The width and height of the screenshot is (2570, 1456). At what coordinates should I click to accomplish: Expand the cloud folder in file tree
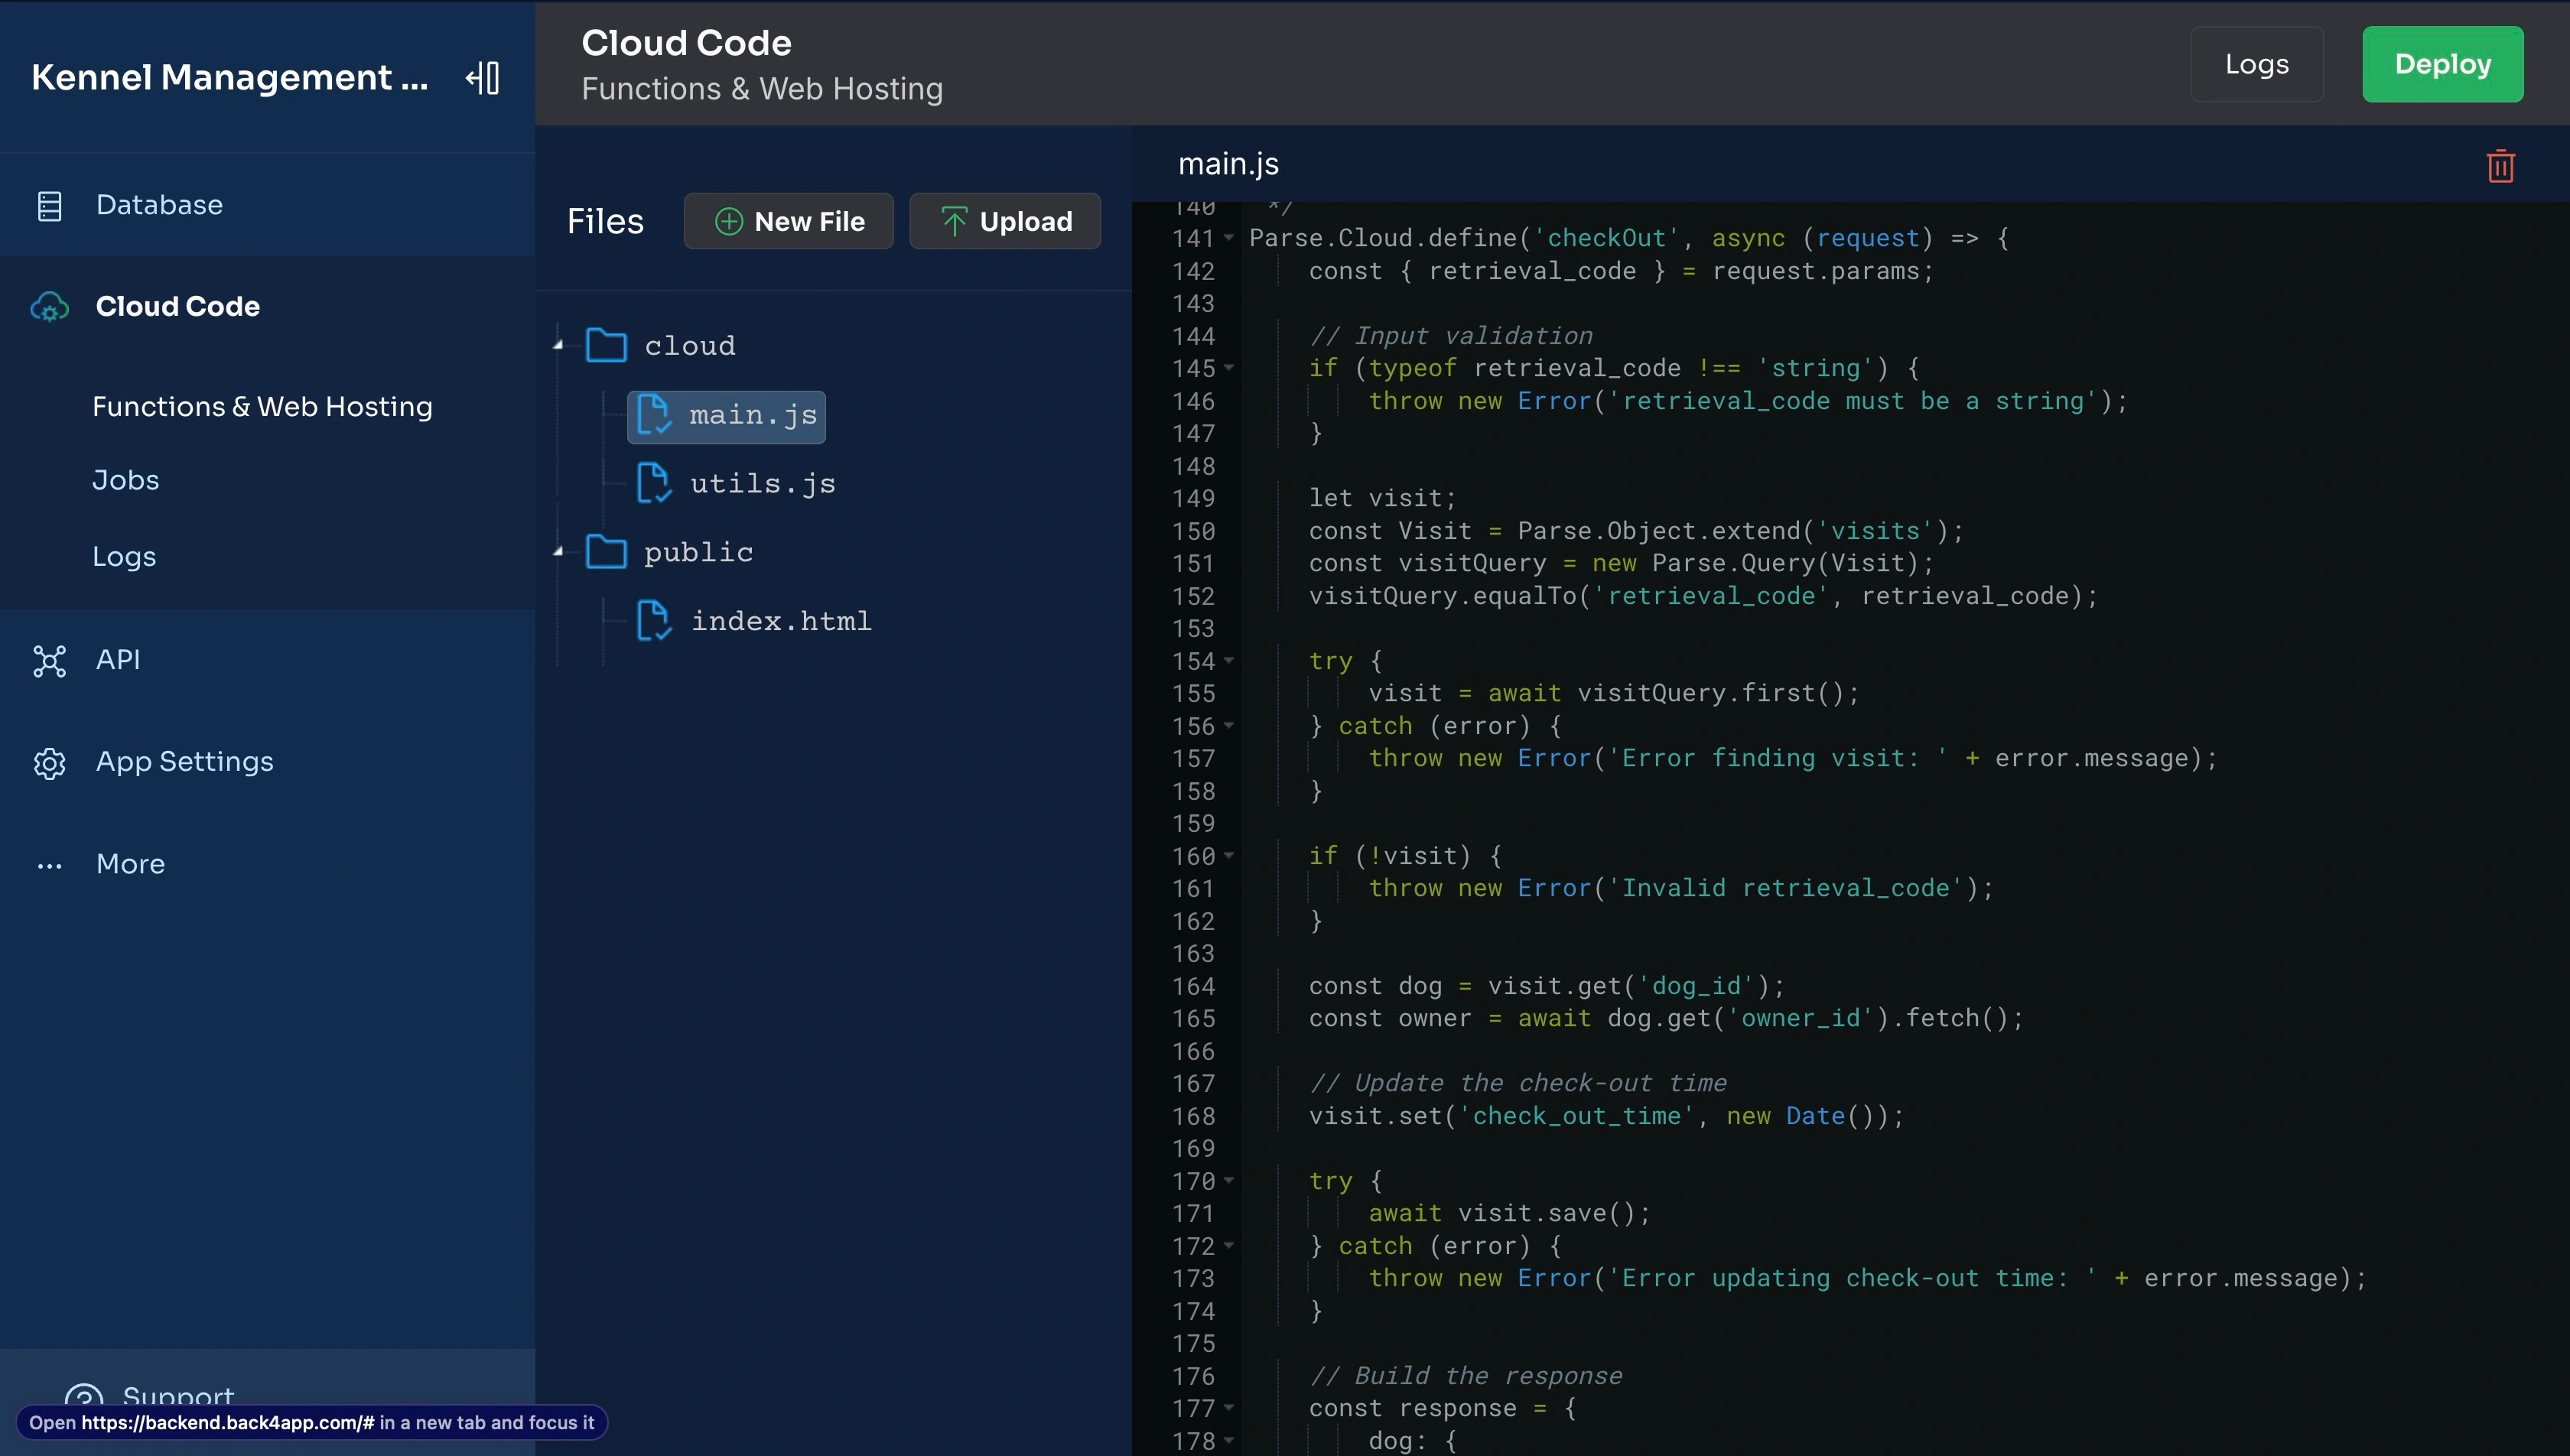point(556,344)
